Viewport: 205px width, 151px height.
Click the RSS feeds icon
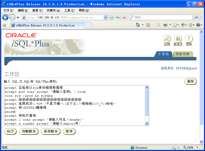(148, 25)
